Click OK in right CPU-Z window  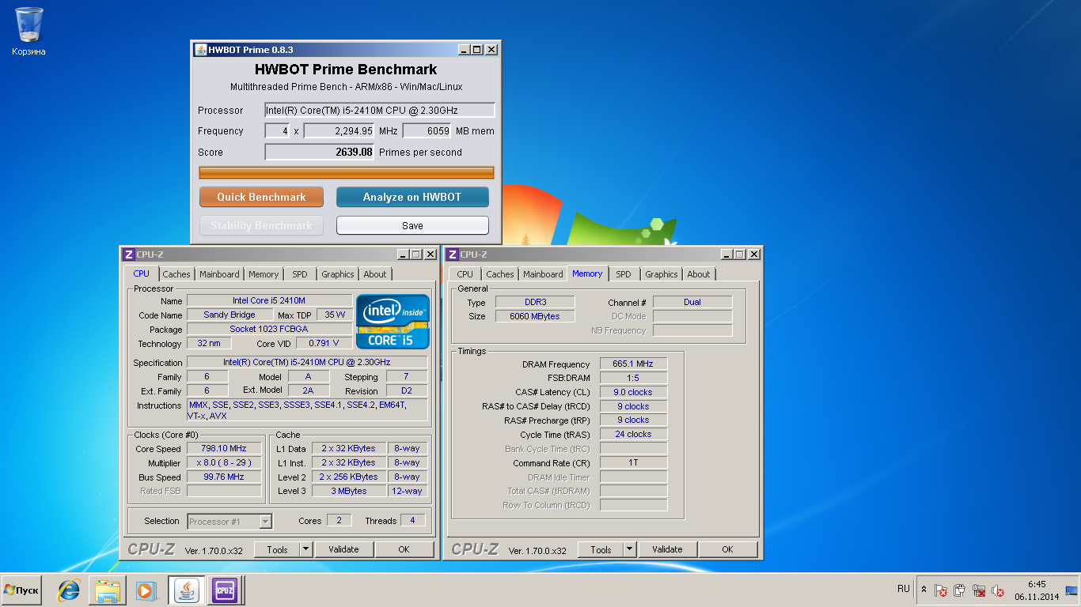(727, 549)
